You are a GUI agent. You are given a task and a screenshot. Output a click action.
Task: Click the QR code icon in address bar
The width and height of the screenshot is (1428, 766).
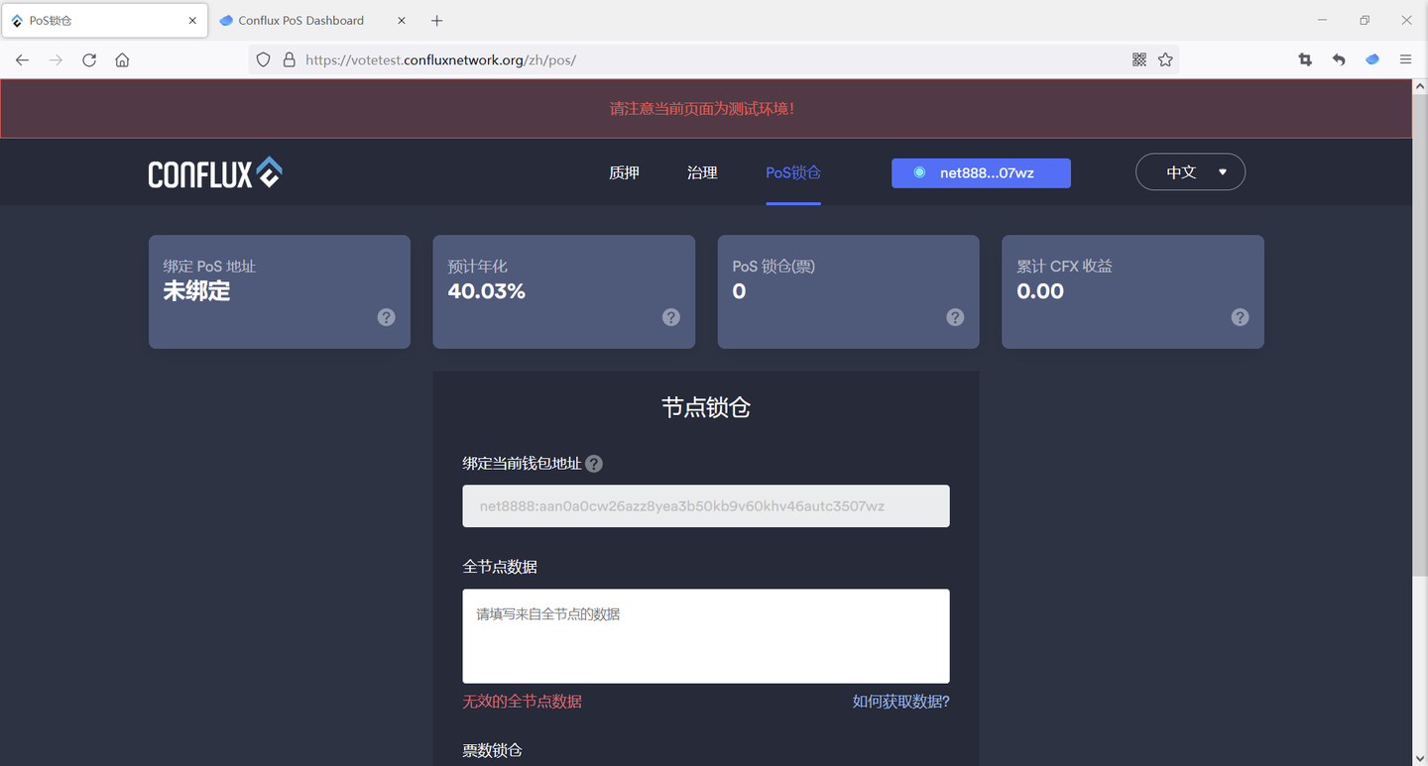coord(1138,59)
